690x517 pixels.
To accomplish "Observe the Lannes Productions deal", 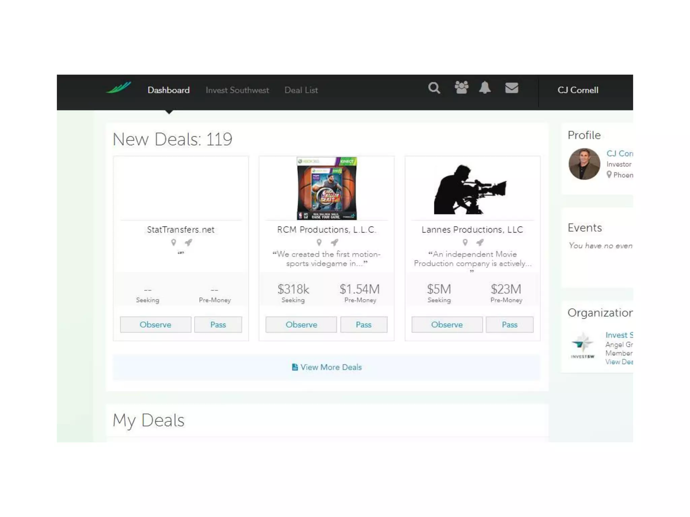I will tap(447, 324).
